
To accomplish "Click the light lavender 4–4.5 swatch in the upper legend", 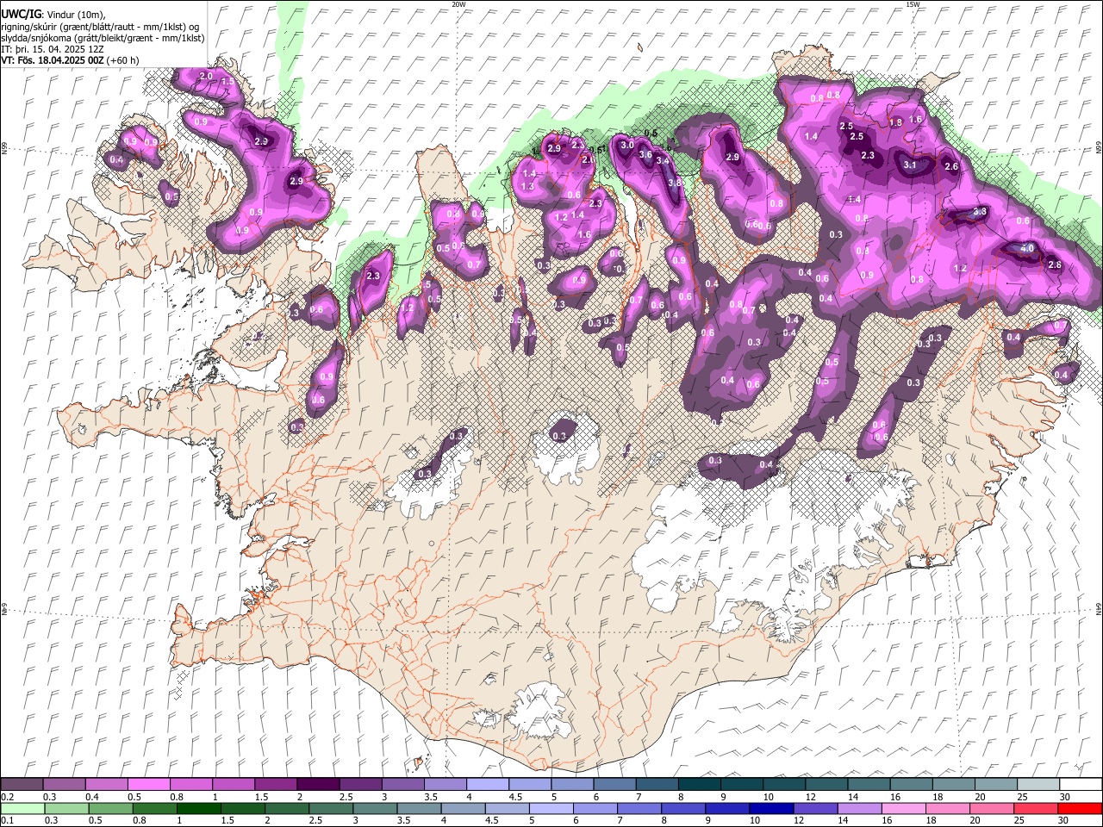I will (487, 785).
